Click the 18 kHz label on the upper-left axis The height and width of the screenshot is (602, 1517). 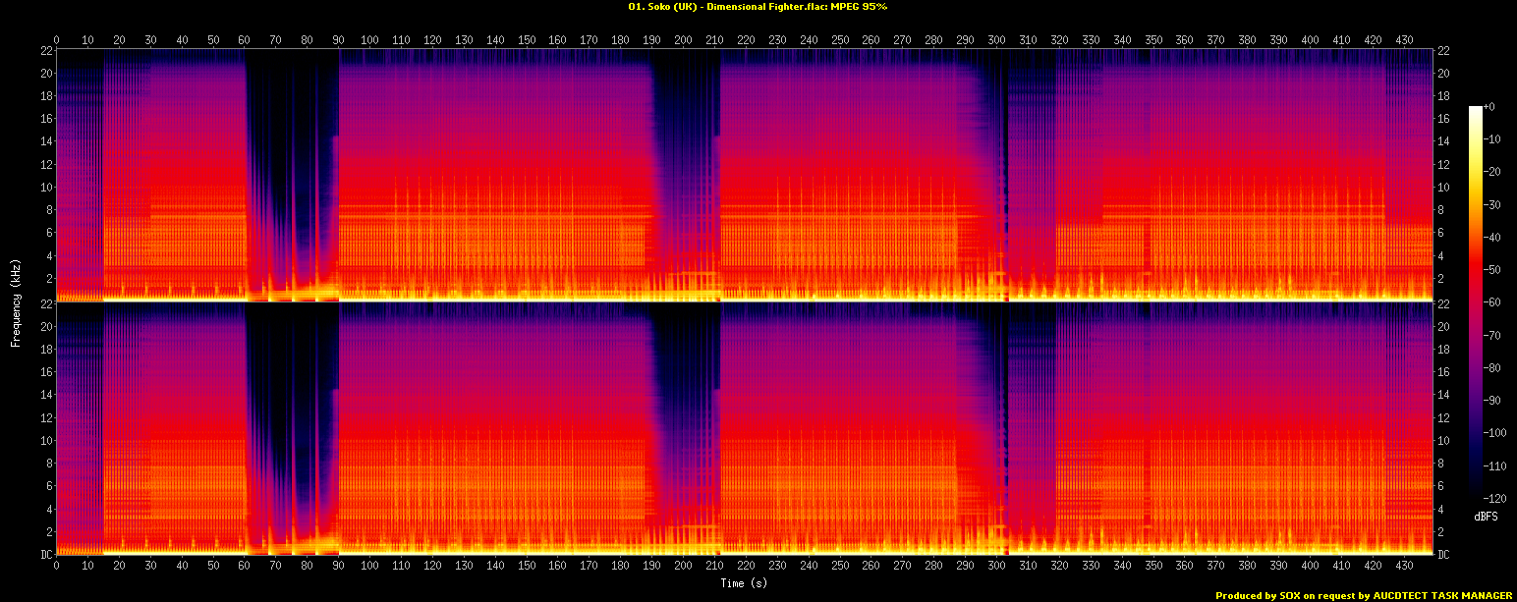(x=45, y=96)
